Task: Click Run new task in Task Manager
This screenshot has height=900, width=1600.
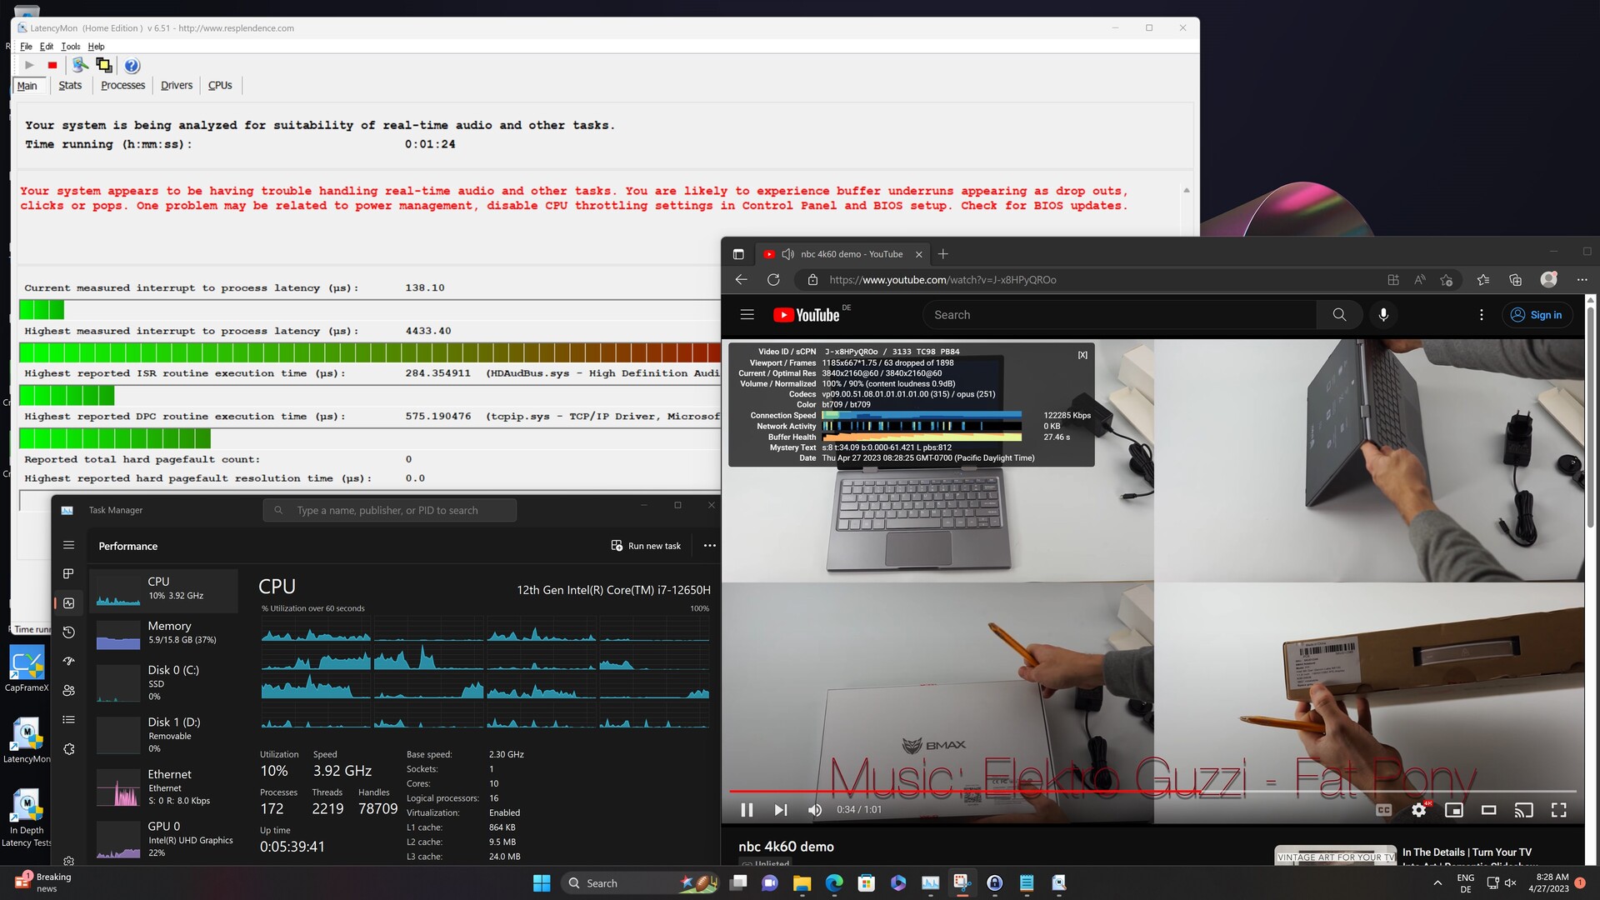Action: tap(646, 546)
